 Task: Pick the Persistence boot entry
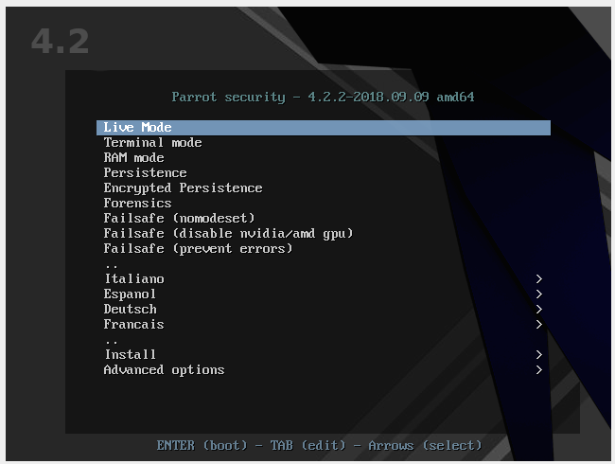(x=145, y=173)
